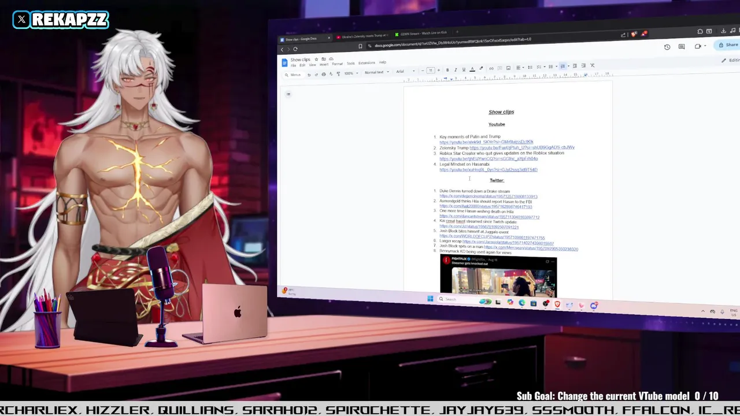Increase indent

point(583,65)
